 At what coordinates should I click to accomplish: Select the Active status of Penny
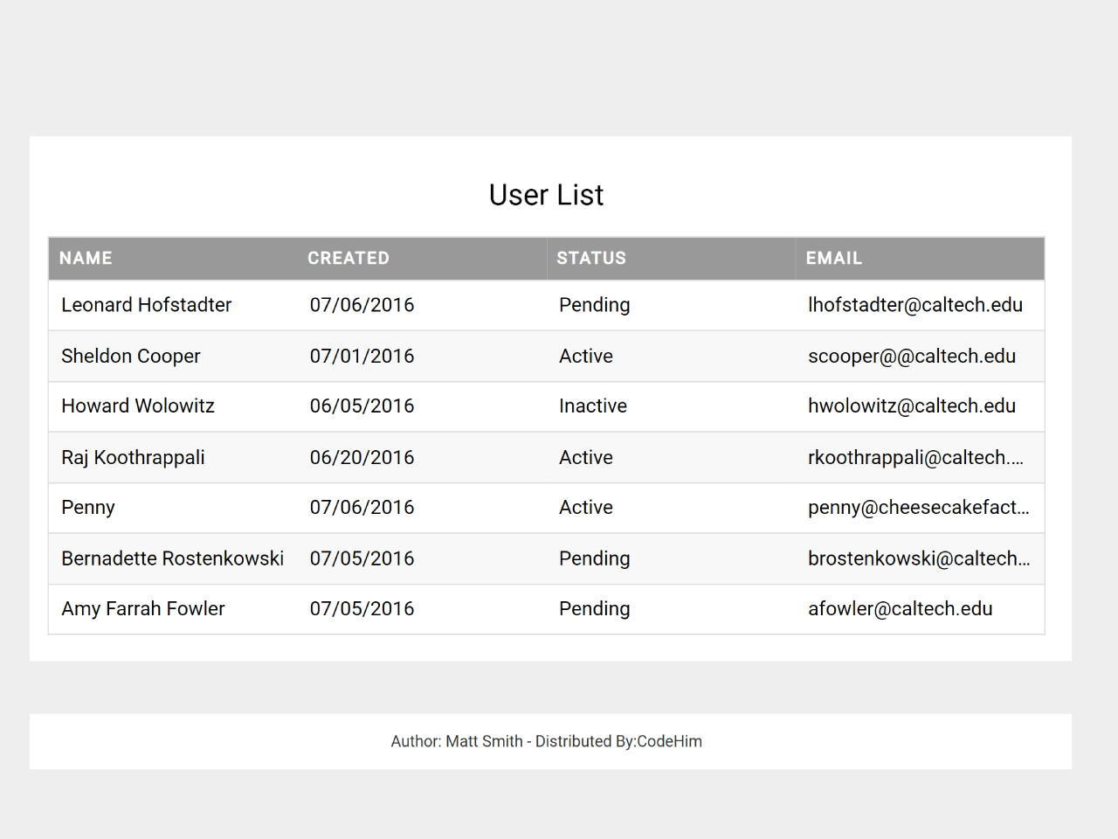click(x=585, y=508)
